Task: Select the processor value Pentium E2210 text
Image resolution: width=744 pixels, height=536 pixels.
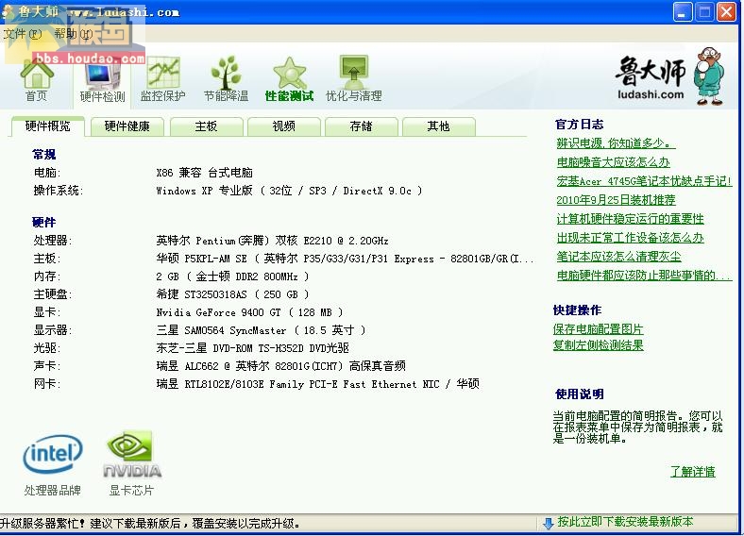Action: click(x=272, y=241)
